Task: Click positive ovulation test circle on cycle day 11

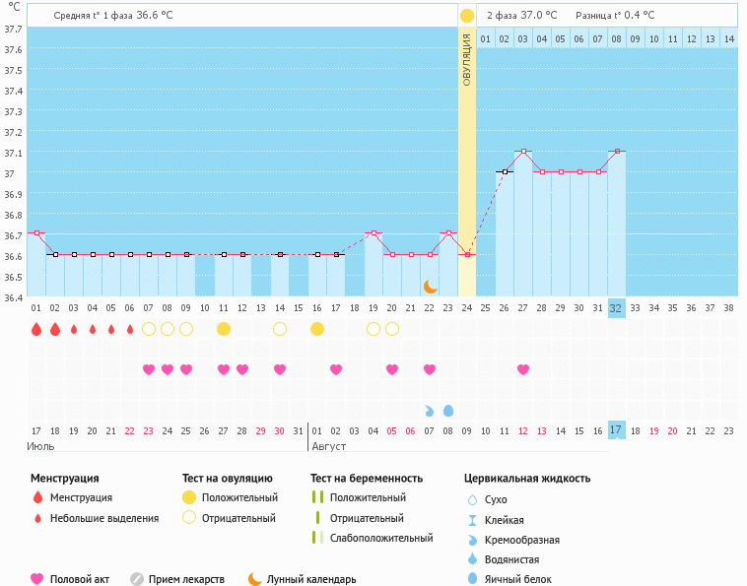Action: tap(224, 329)
